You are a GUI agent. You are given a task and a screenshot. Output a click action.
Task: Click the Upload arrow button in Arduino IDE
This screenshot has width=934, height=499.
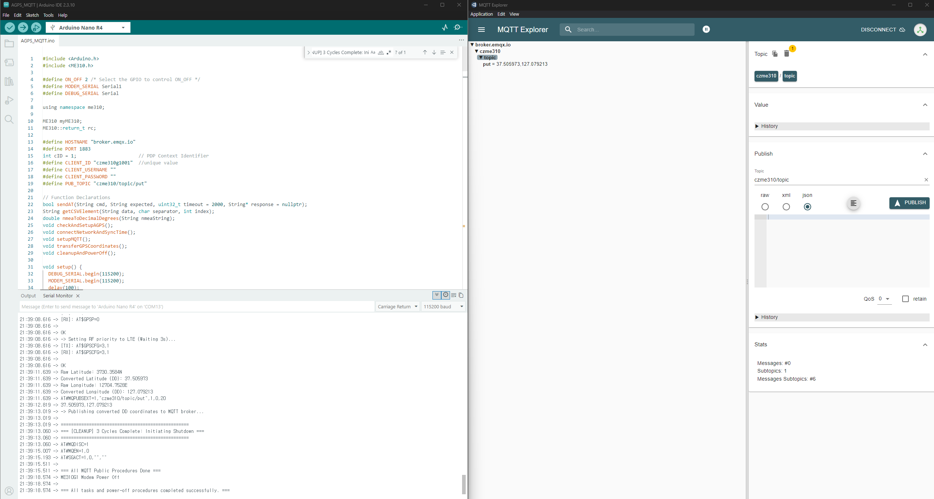coord(23,27)
